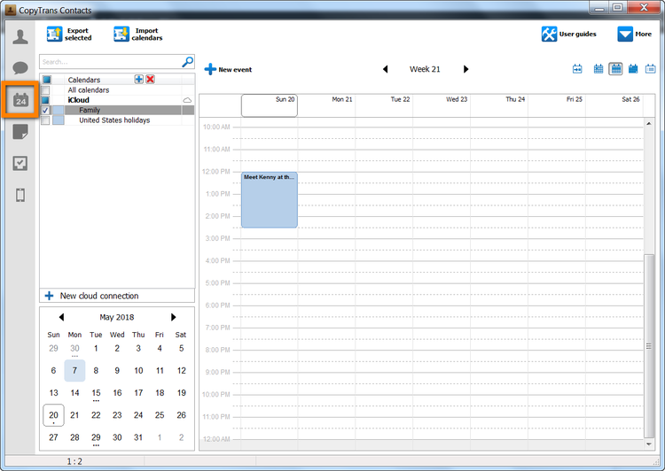Click the Week 21 label
Image resolution: width=665 pixels, height=471 pixels.
(425, 69)
